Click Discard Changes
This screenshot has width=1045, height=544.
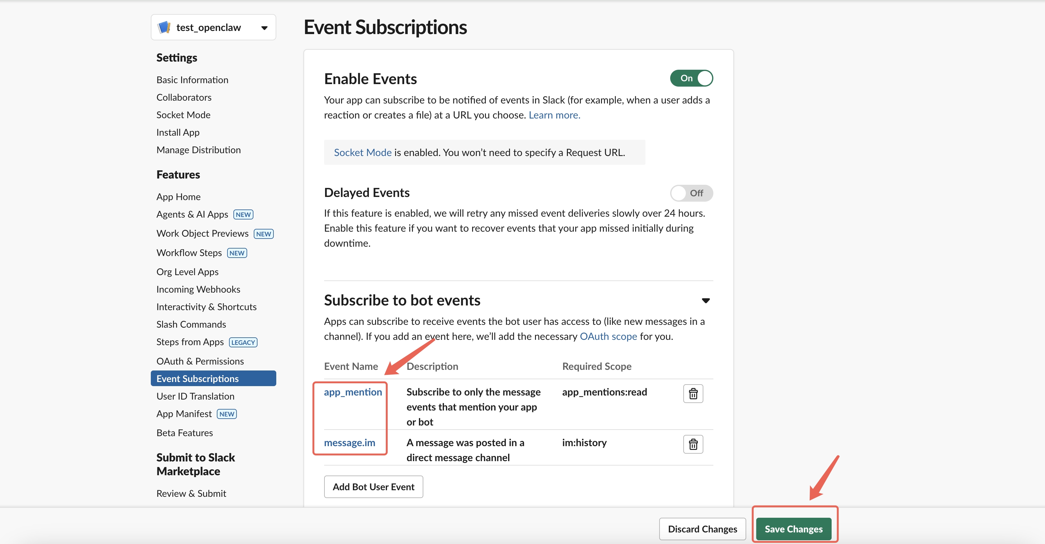point(702,529)
